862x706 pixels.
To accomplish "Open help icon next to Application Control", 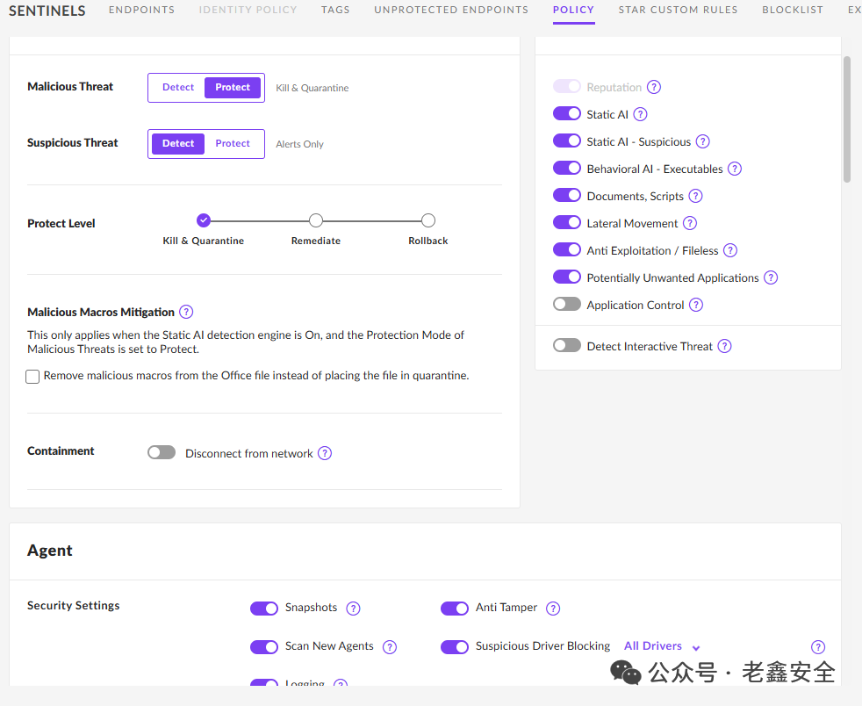I will [x=696, y=305].
